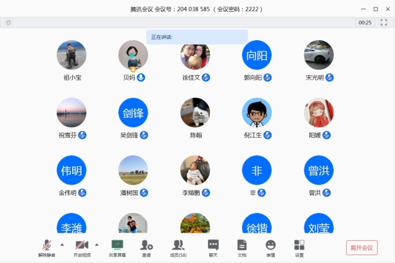Viewport: 395px width, 263px height.
Task: Click the share screen icon
Action: pyautogui.click(x=117, y=245)
